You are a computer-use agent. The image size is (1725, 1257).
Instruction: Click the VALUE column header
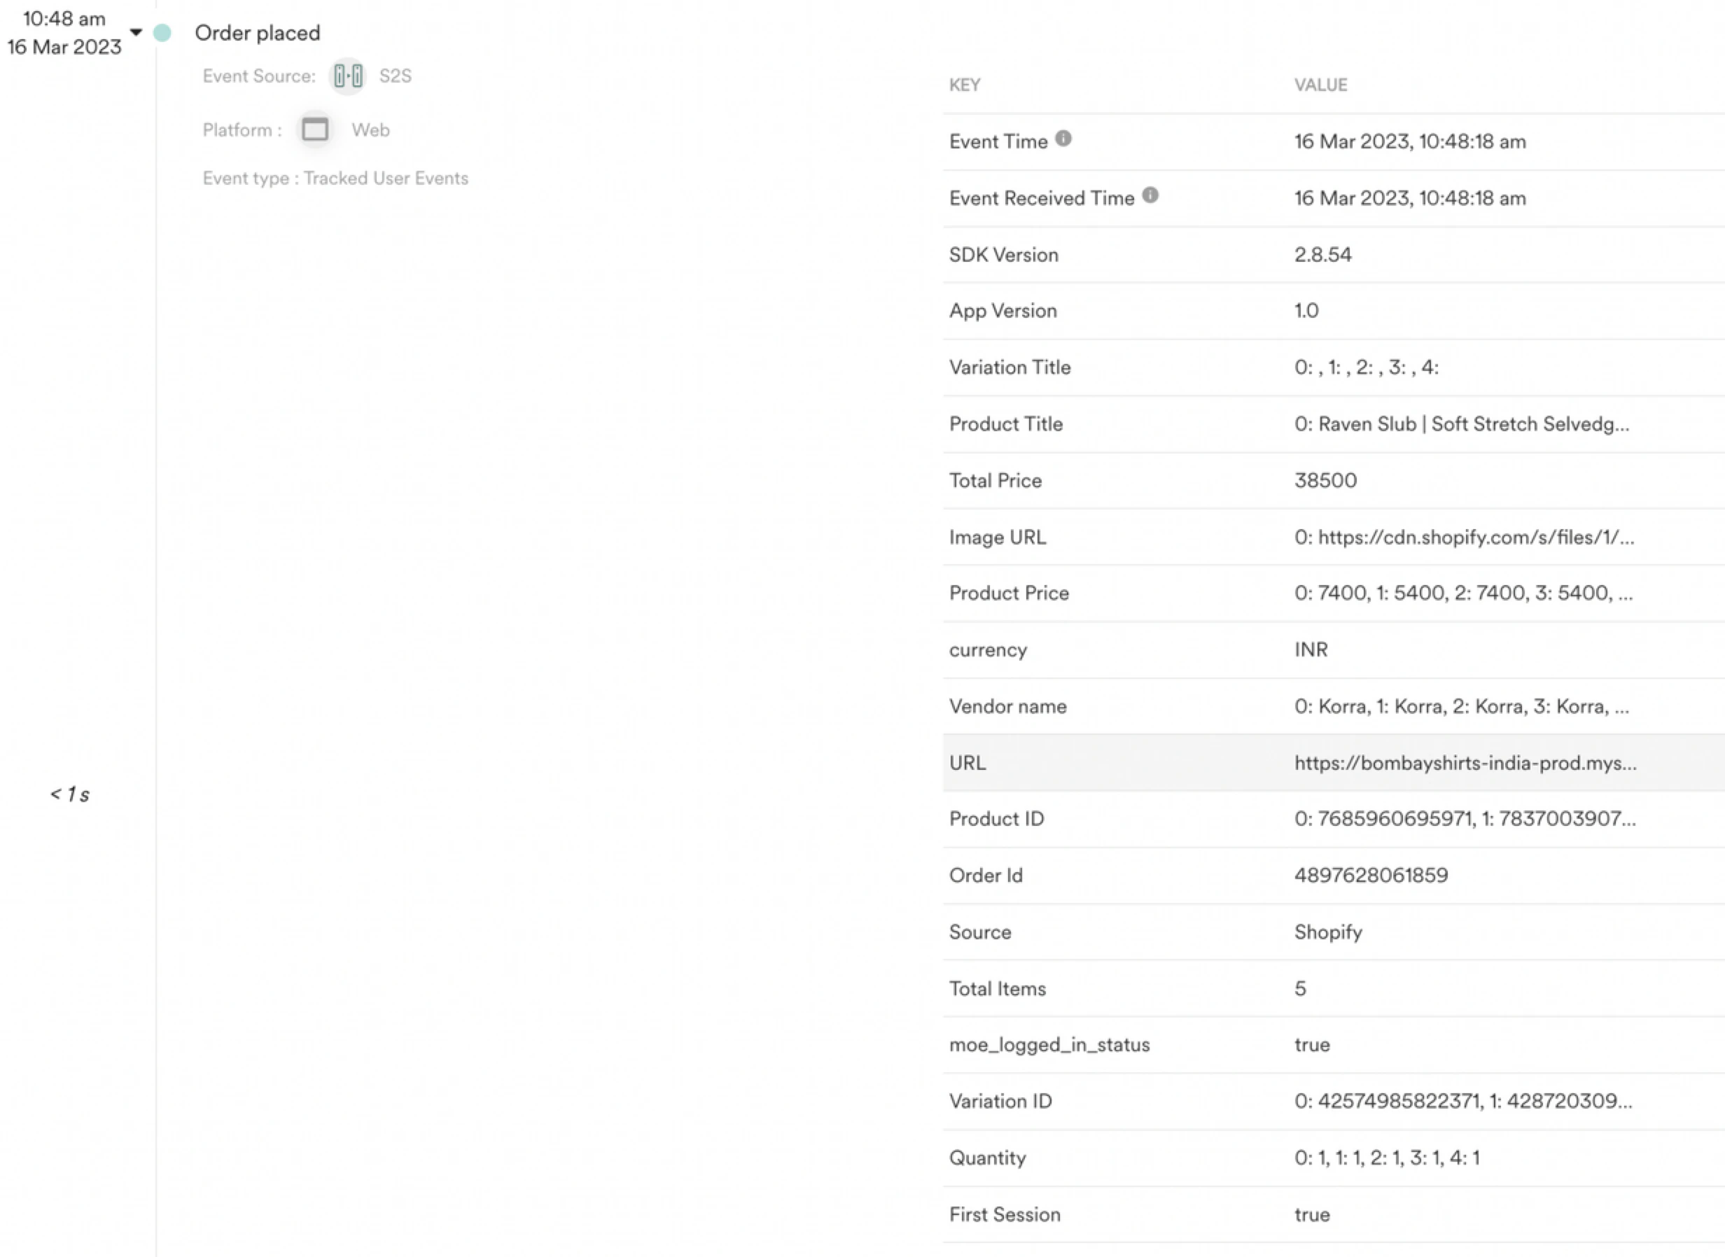point(1320,85)
